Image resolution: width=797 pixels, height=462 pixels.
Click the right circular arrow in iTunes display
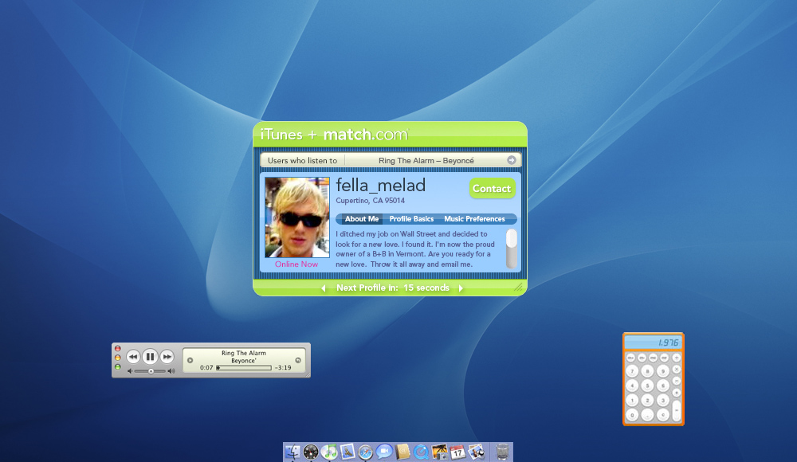pos(298,360)
